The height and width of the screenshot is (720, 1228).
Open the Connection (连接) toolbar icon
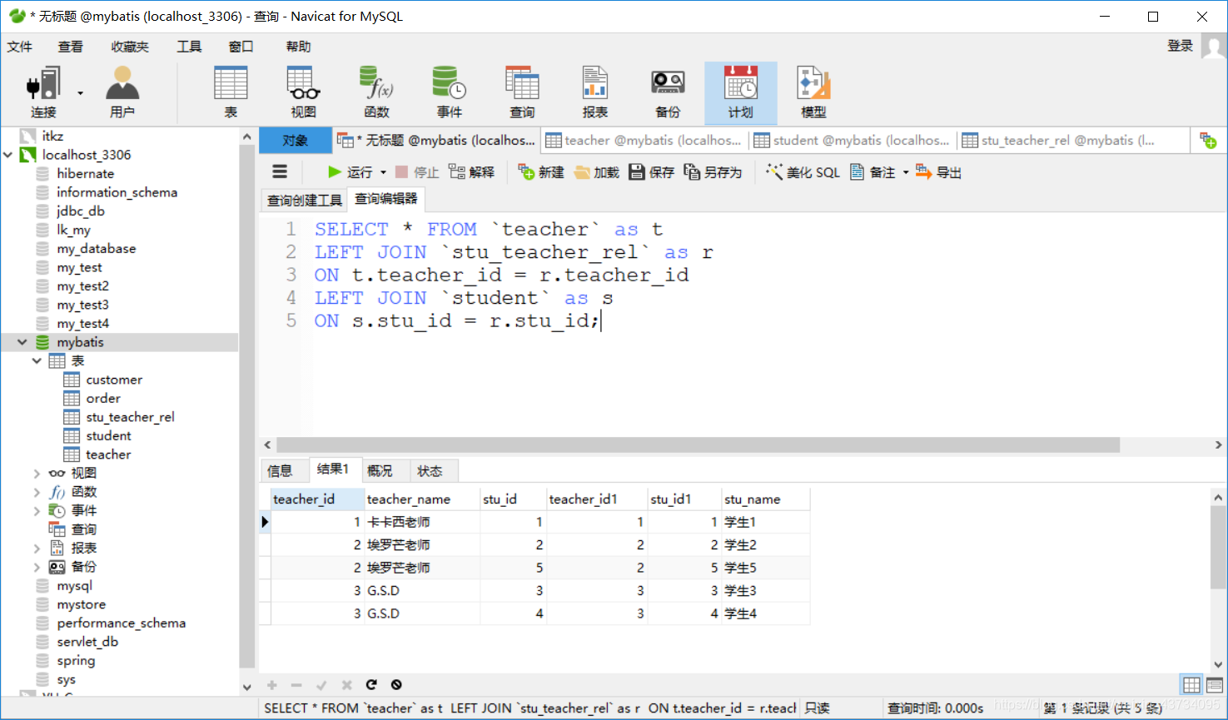tap(43, 92)
